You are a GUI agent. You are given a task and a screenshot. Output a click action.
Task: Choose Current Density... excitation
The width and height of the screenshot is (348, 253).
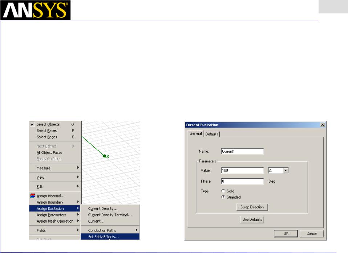pos(110,208)
